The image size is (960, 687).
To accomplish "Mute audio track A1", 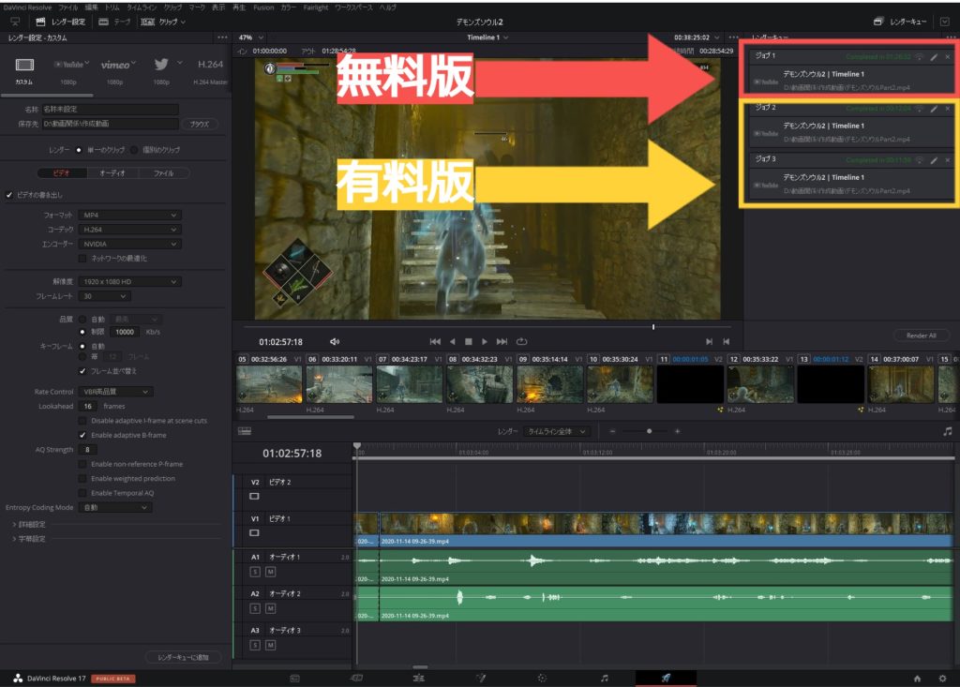I will pos(270,572).
